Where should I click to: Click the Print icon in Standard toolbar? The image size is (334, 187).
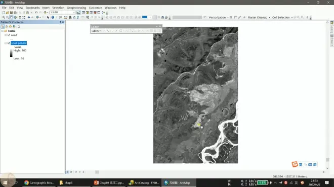[x=15, y=13]
